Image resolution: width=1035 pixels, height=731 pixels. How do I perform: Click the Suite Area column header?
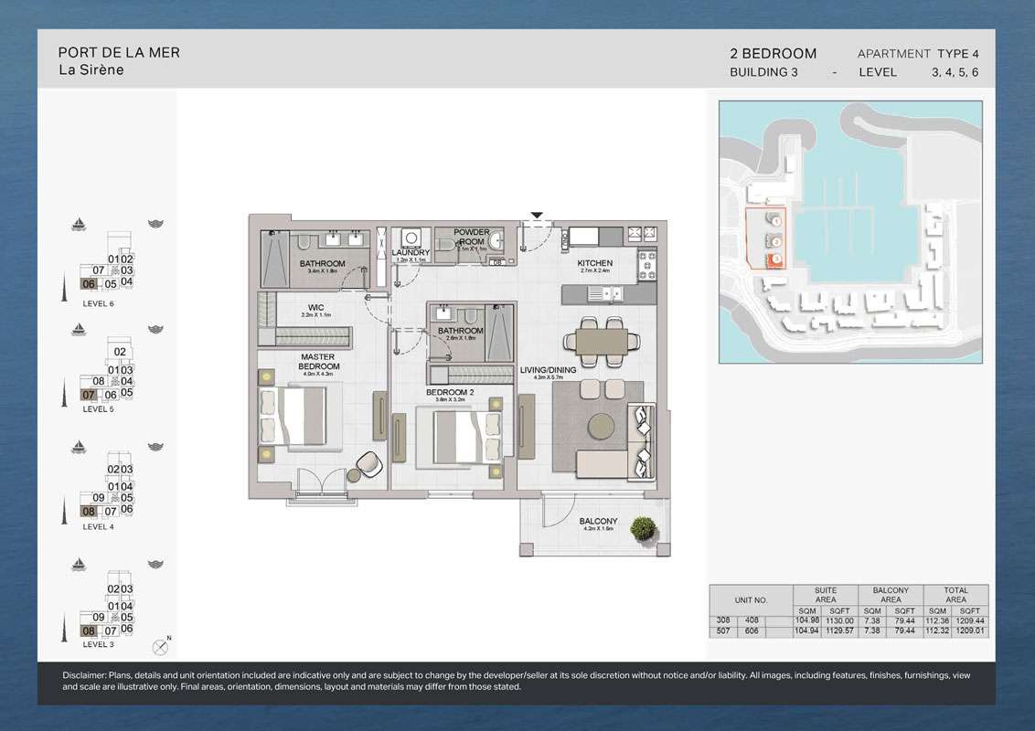click(x=824, y=595)
